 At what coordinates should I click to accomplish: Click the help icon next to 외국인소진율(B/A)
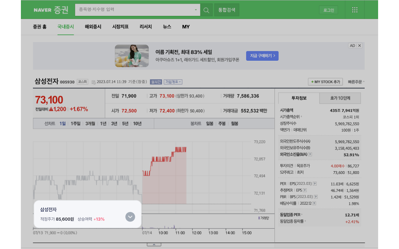[310, 154]
